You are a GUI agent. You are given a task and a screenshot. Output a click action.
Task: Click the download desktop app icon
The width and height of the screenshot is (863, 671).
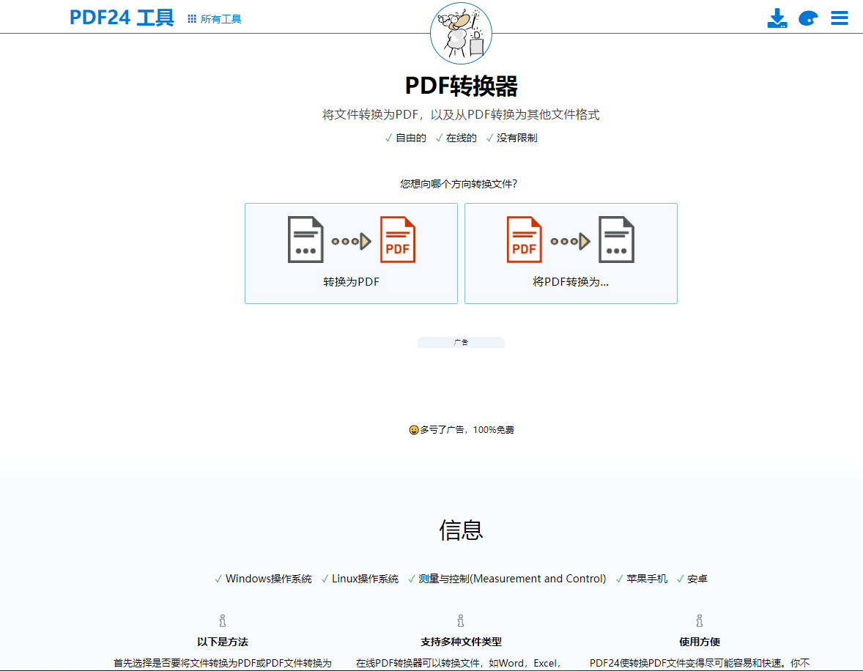[x=777, y=18]
